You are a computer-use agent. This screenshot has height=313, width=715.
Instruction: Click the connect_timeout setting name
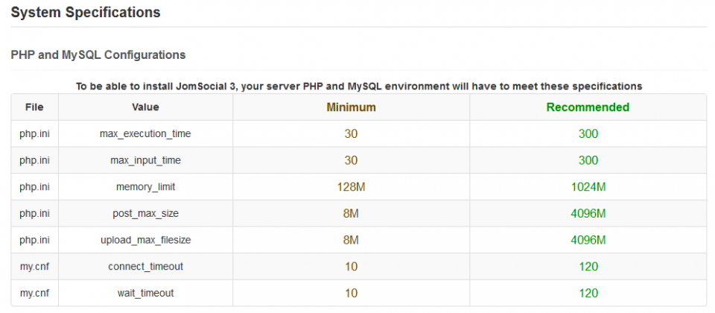coord(145,266)
